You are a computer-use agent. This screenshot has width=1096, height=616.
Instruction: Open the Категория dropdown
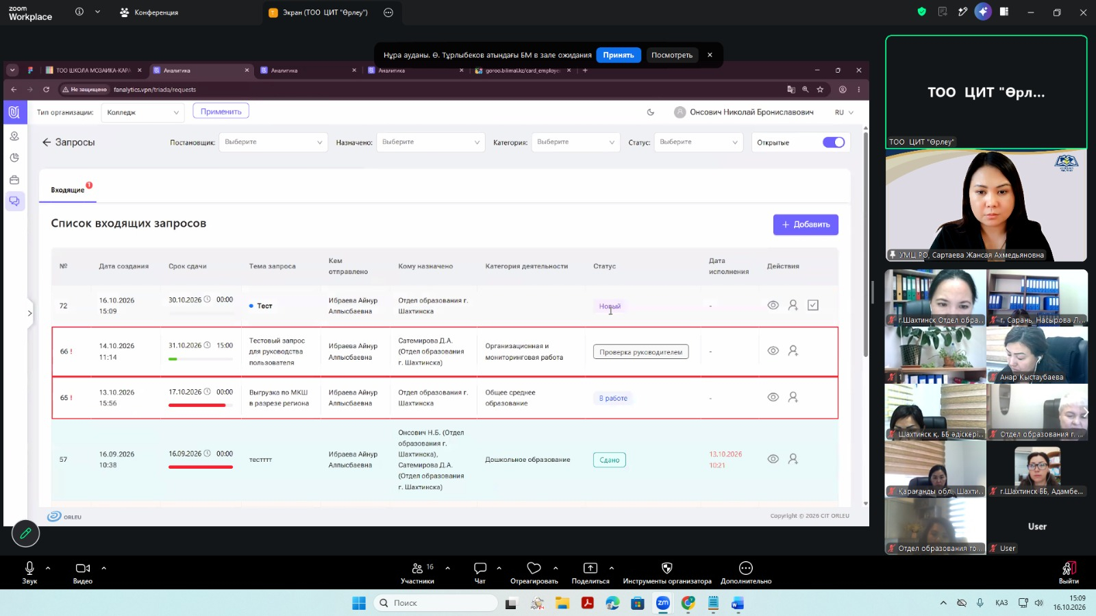(x=575, y=142)
